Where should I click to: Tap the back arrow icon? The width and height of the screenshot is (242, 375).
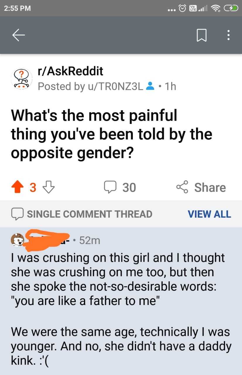(18, 35)
